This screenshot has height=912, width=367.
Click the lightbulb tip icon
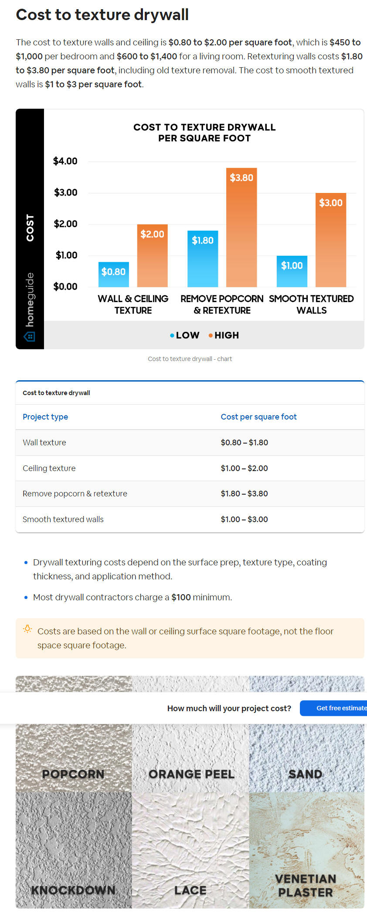[27, 629]
